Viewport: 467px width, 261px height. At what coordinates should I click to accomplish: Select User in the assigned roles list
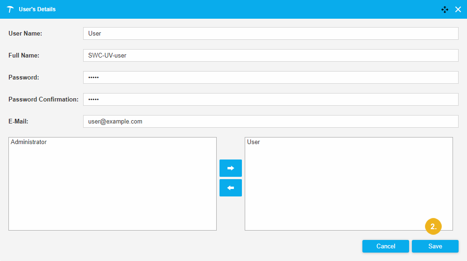tap(254, 142)
